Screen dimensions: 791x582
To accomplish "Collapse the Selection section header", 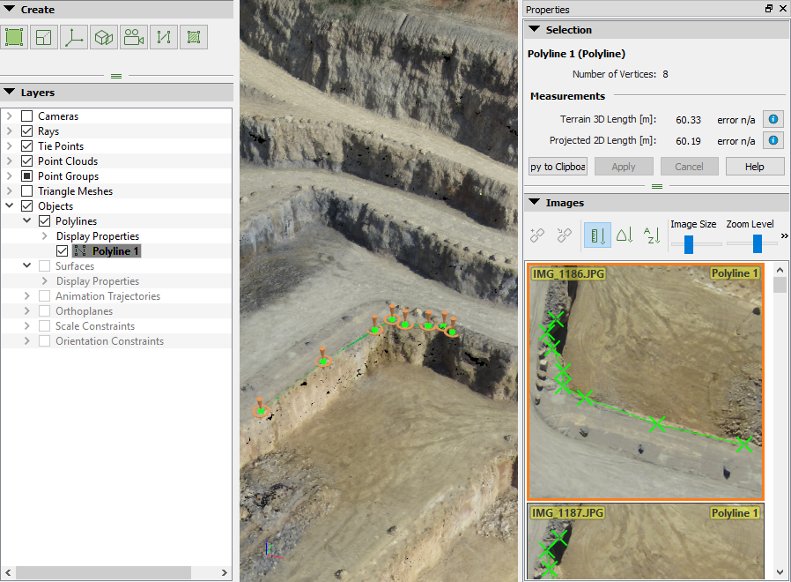I will [534, 30].
